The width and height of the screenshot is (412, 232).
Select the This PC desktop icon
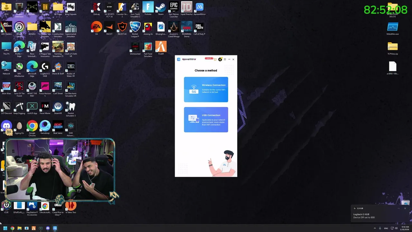[x=6, y=48]
